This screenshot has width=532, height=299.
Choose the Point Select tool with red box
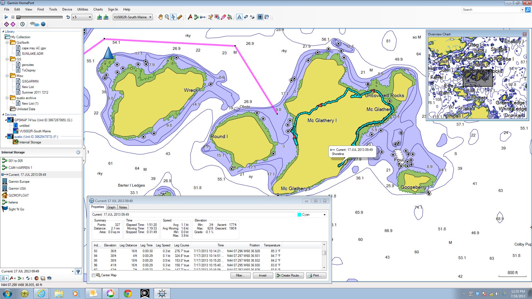click(217, 17)
